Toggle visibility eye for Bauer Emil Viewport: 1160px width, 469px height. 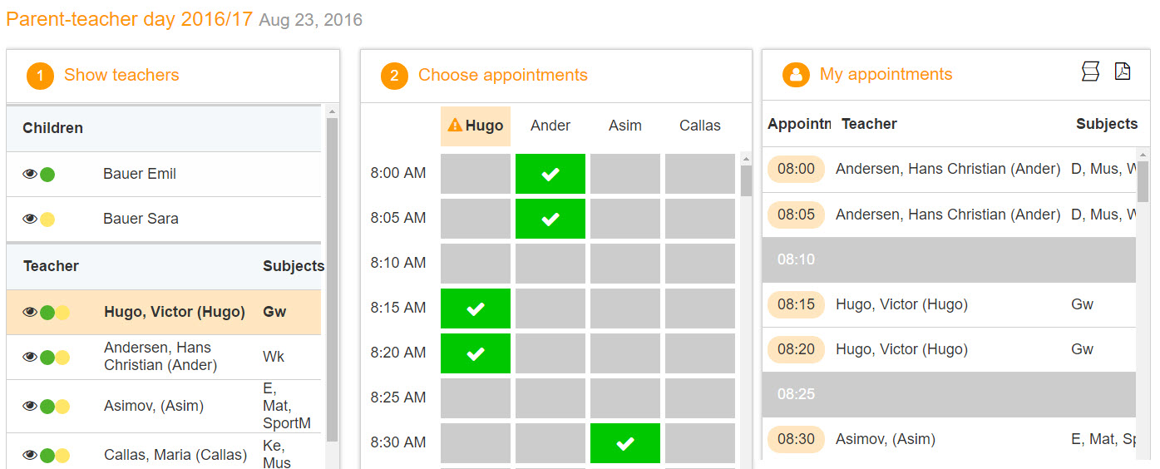pyautogui.click(x=30, y=175)
